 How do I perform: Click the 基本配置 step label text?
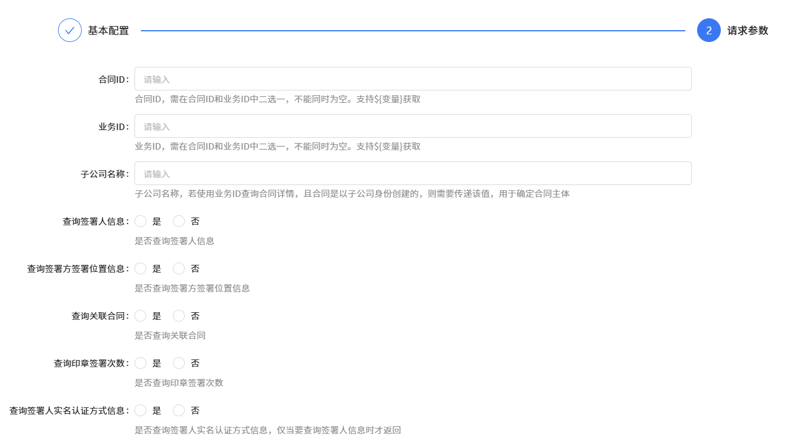(108, 30)
